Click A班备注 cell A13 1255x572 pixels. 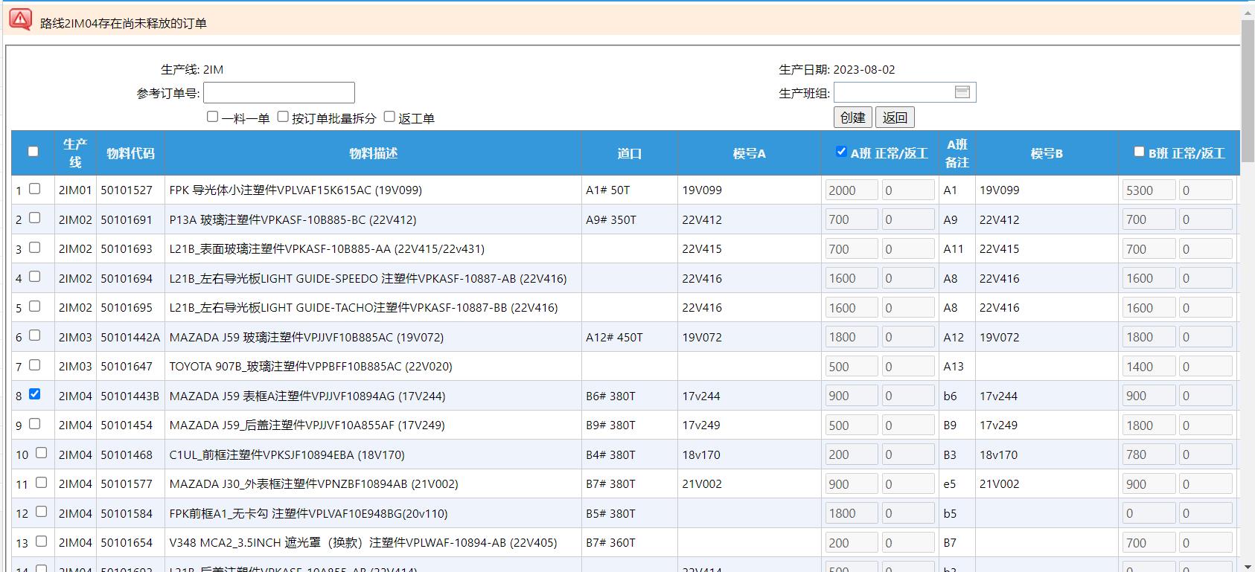[954, 366]
